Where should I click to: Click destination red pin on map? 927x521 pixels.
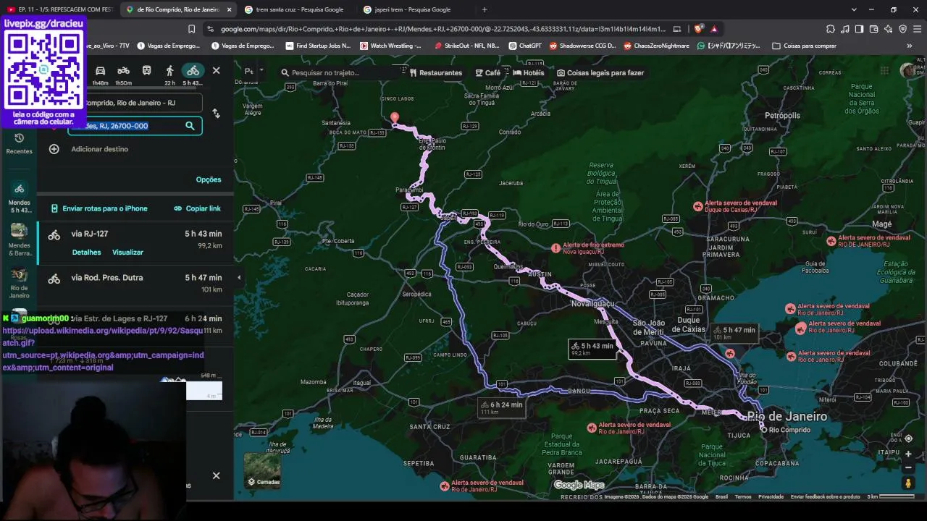point(395,117)
